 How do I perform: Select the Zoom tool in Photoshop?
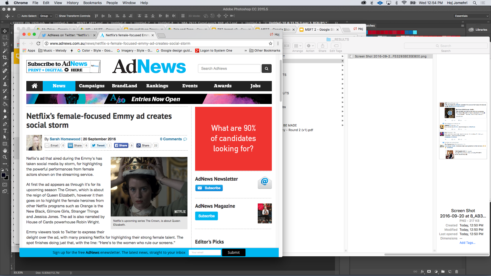(5, 157)
